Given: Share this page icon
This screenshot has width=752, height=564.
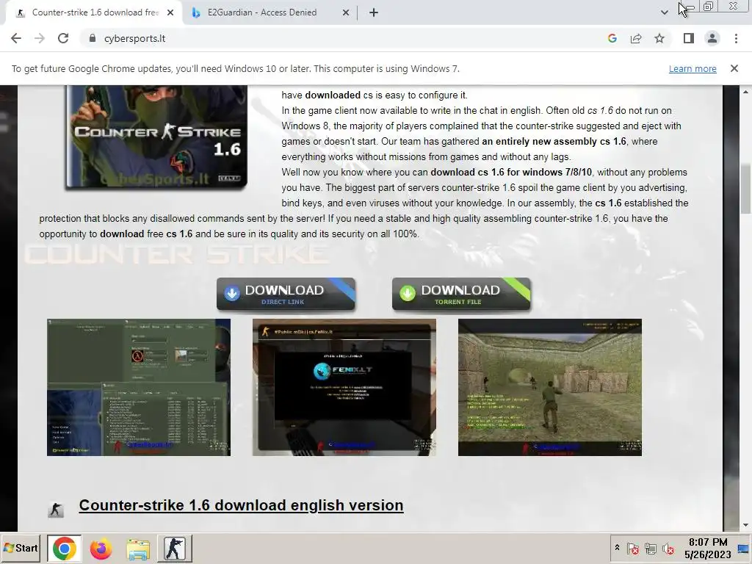Looking at the screenshot, I should [x=636, y=38].
